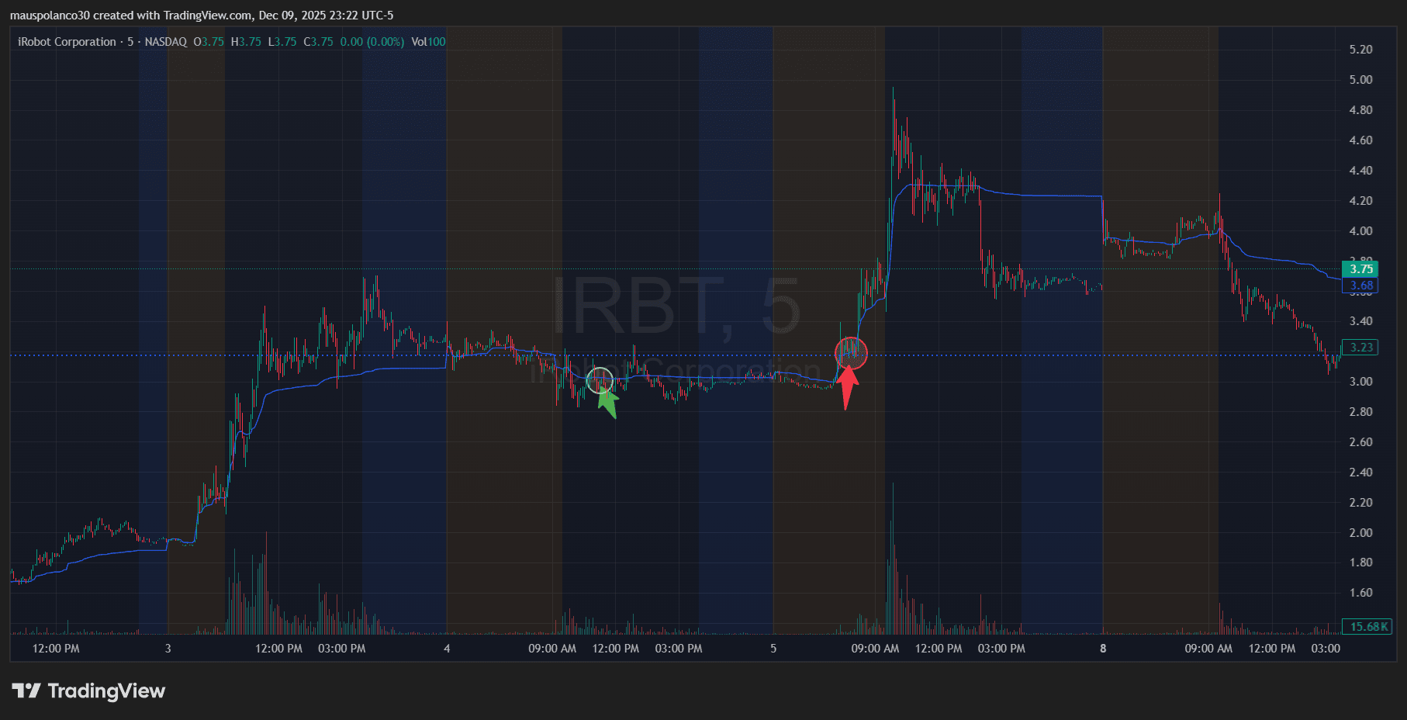This screenshot has height=720, width=1407.
Task: Click the 2.00 price axis label
Action: click(1360, 533)
